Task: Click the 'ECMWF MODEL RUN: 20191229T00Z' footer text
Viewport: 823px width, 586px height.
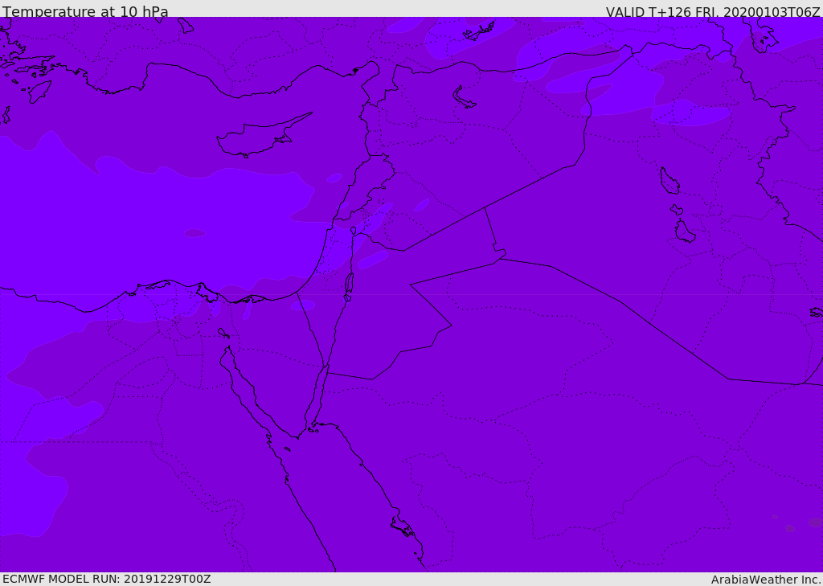Action: click(107, 579)
